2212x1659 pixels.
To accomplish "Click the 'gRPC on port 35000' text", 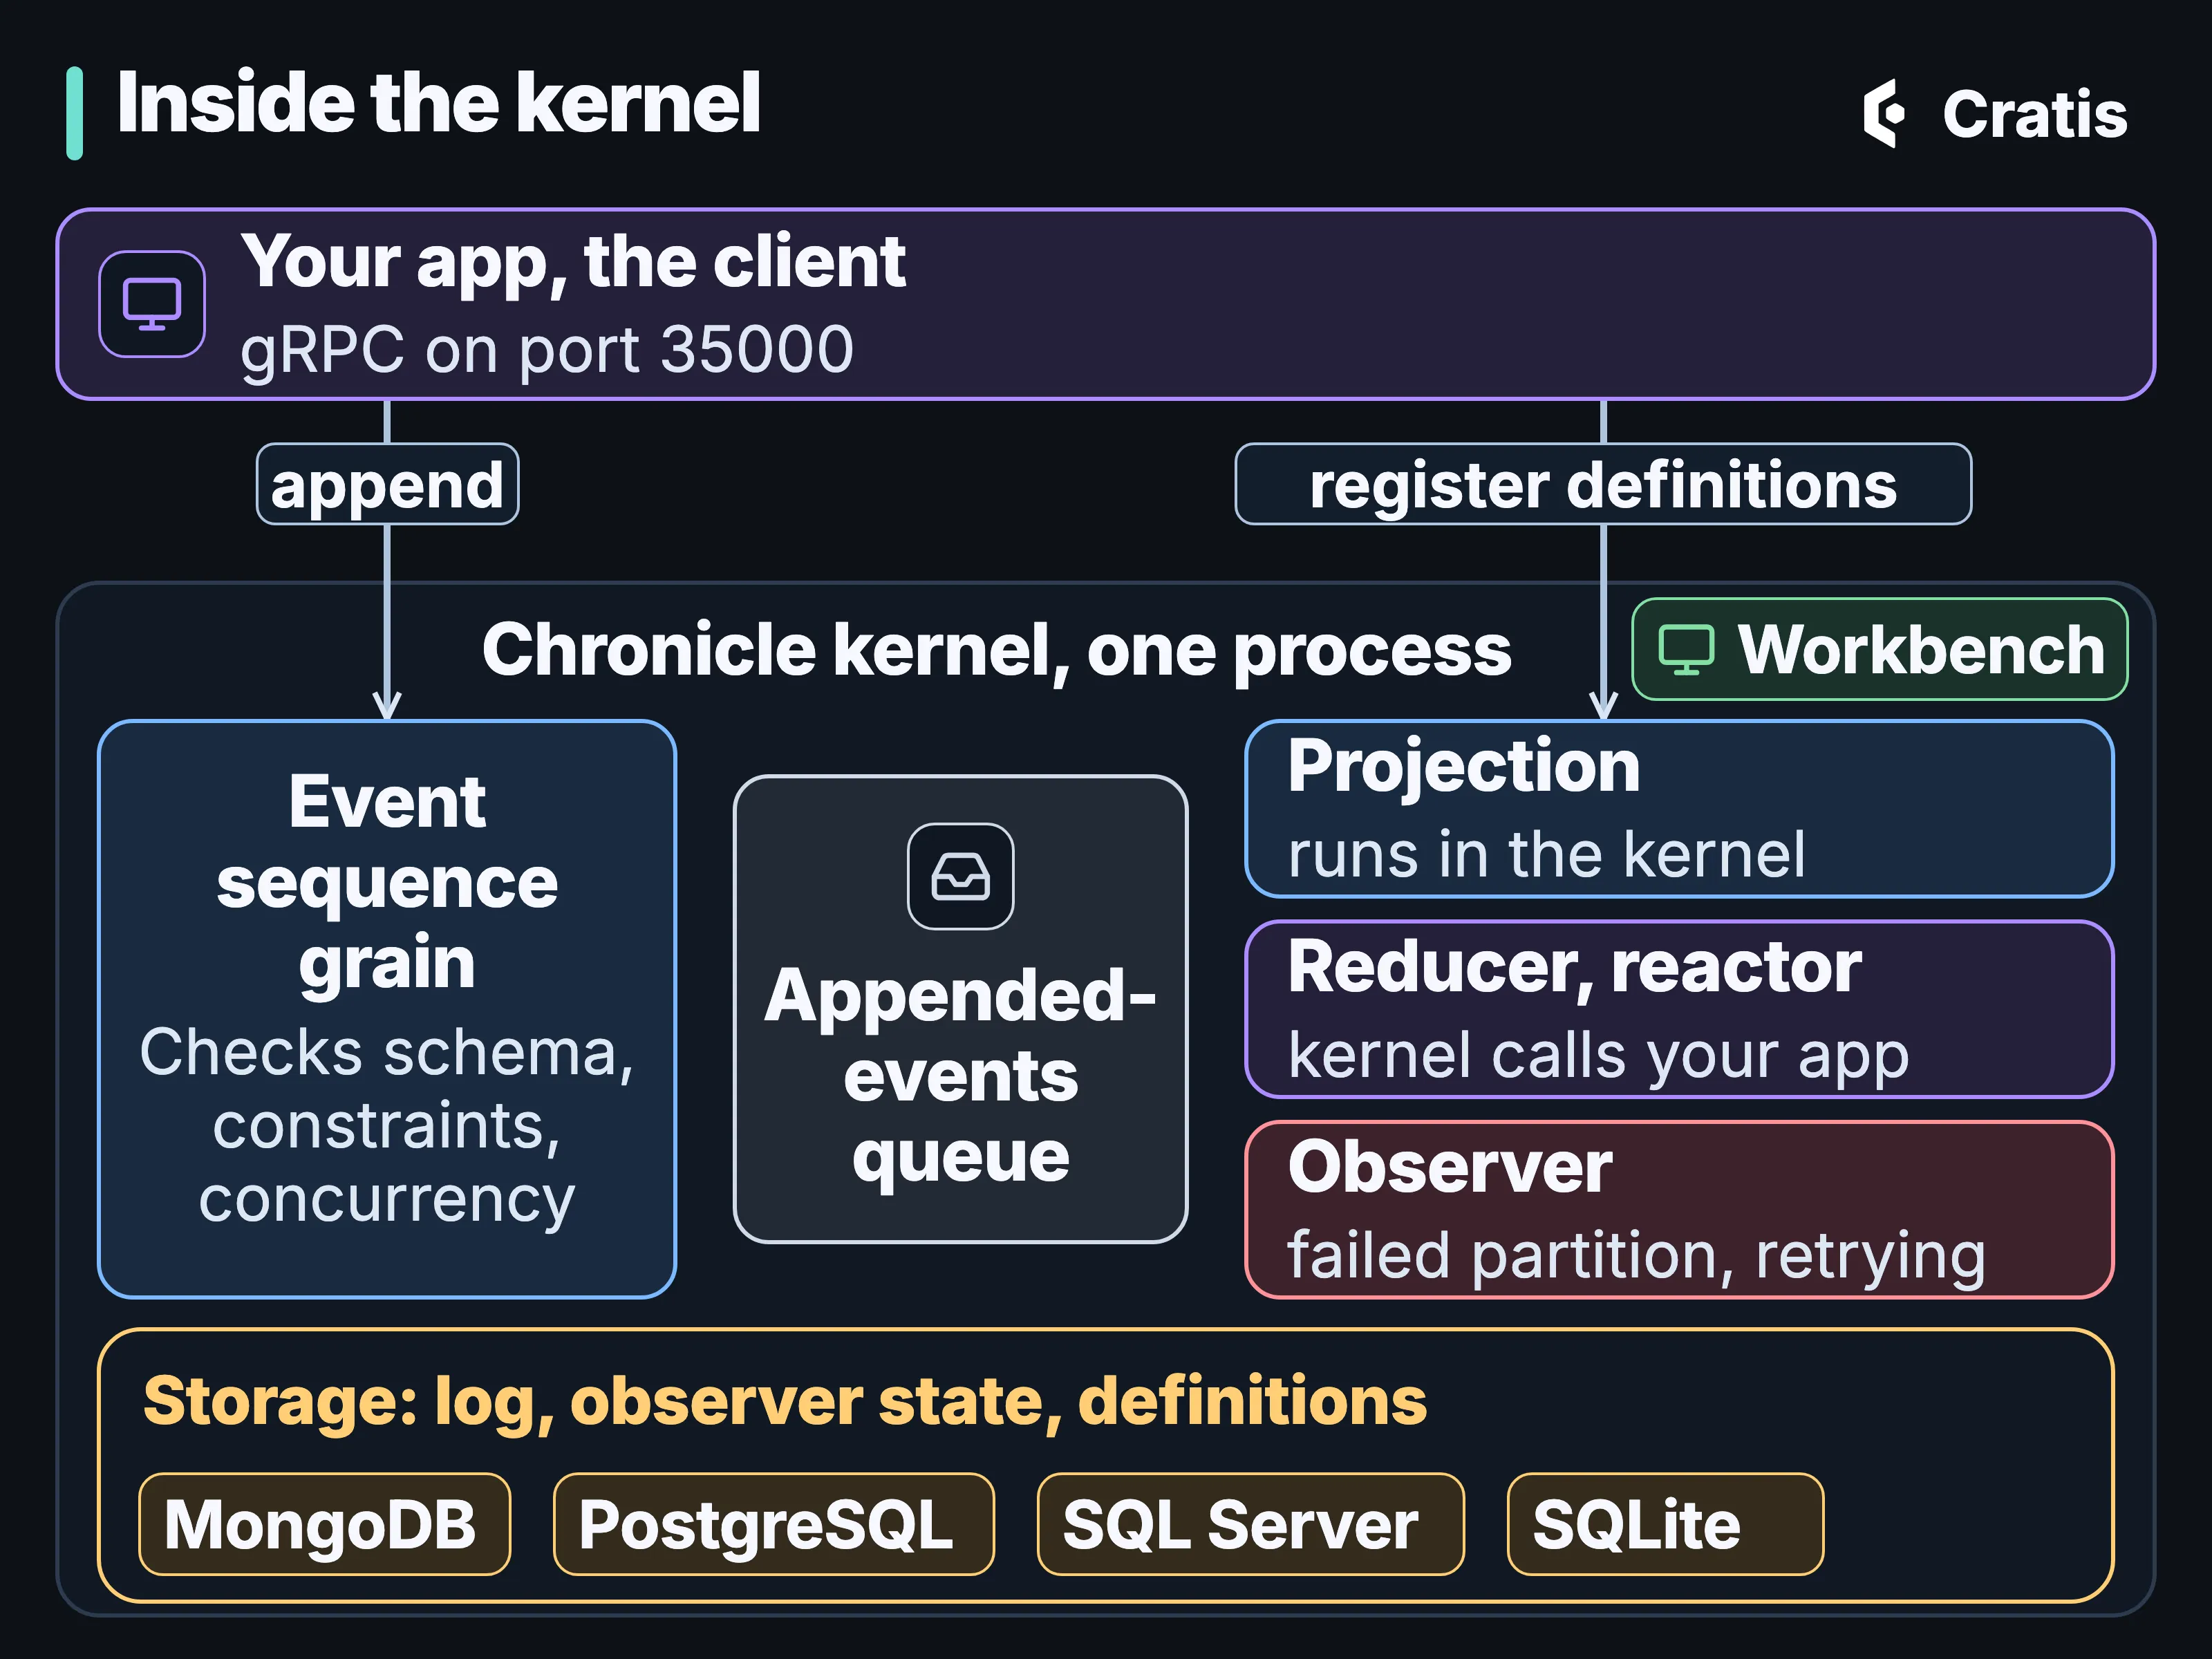I will click(x=547, y=350).
